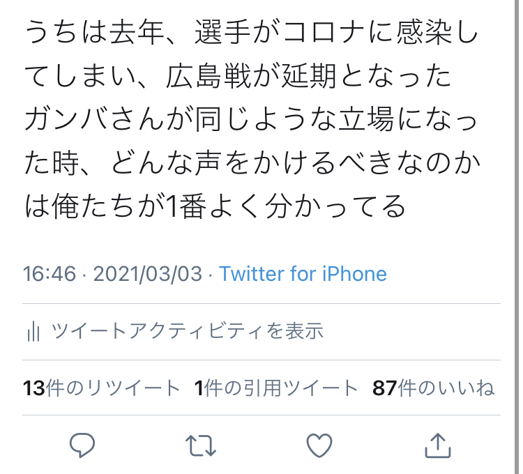Like the tweet with the heart icon

pos(319,444)
